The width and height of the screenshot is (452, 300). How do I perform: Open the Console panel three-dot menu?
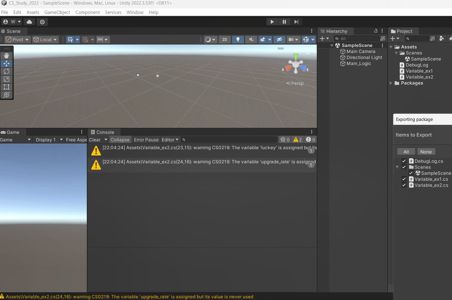(312, 132)
